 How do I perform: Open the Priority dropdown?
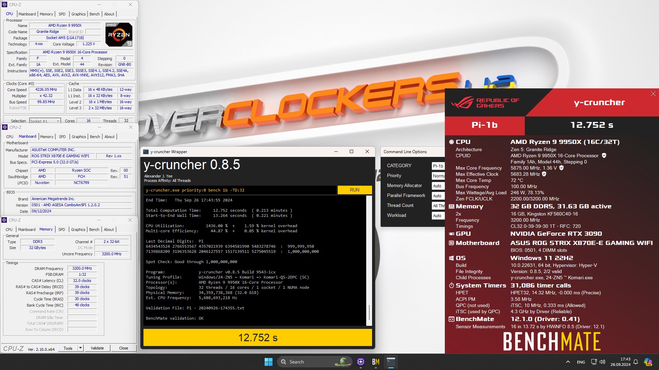(438, 176)
